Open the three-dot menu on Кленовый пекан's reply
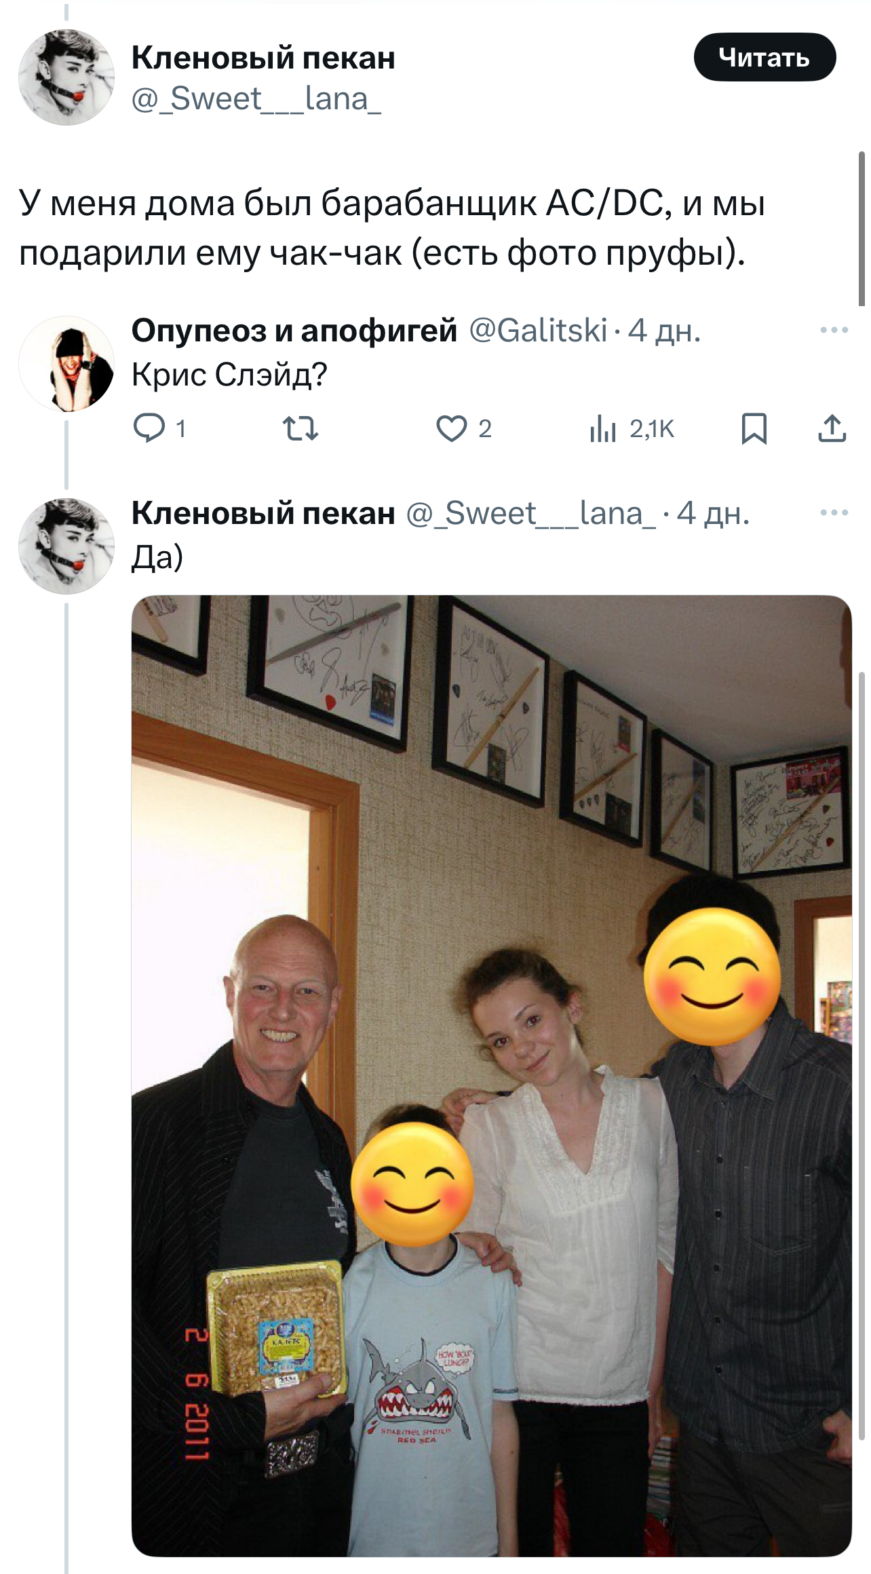871x1574 pixels. click(834, 512)
